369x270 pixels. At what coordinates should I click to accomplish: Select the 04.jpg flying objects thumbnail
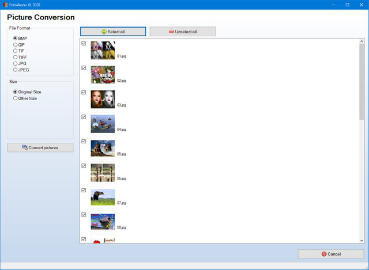click(103, 124)
